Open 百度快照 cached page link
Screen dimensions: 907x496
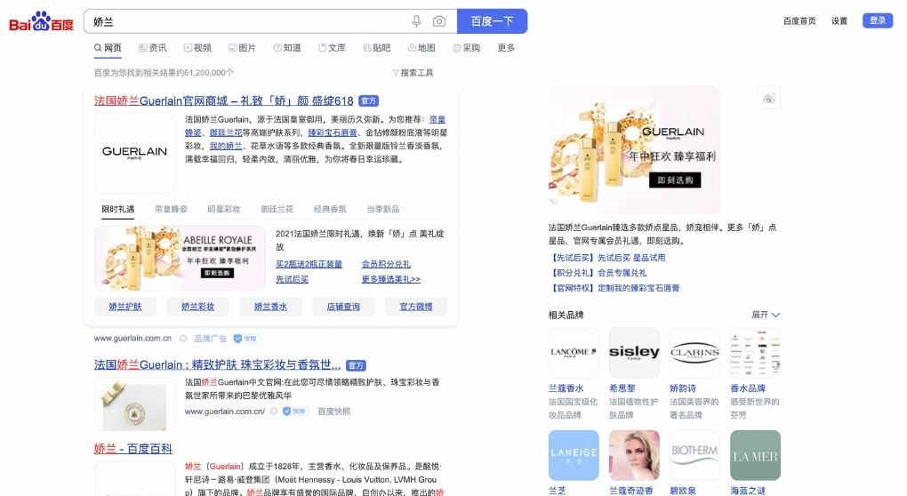coord(334,412)
